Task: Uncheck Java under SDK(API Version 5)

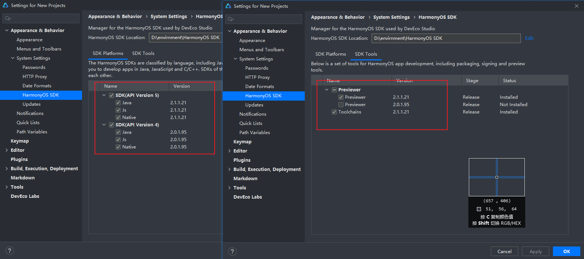Action: (118, 103)
